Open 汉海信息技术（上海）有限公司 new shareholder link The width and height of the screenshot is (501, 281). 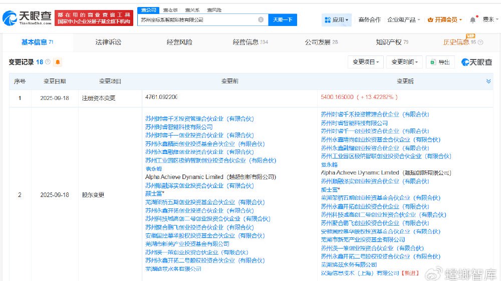click(360, 273)
